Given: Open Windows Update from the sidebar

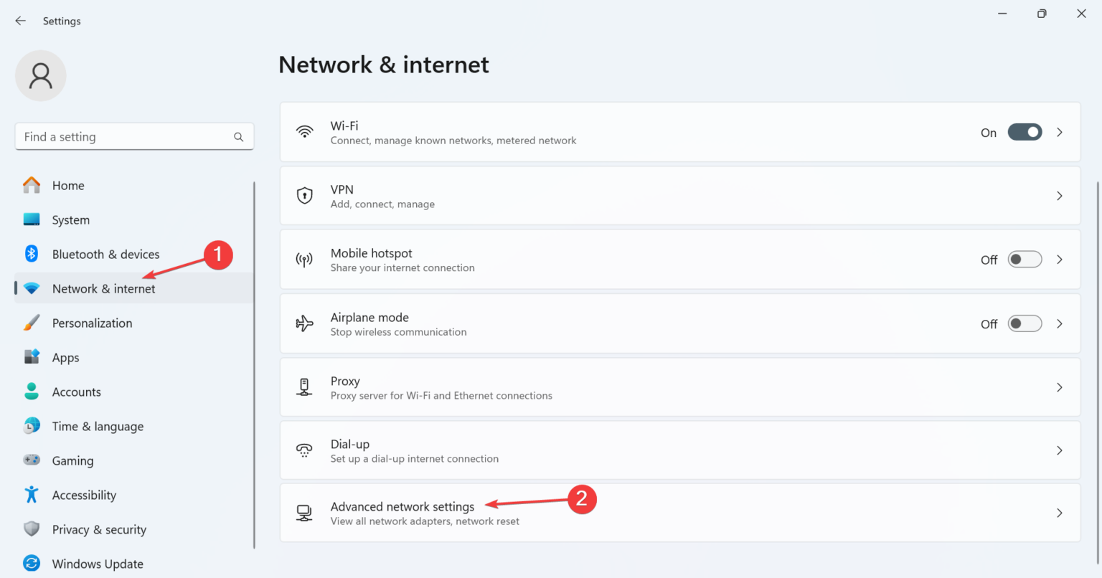Looking at the screenshot, I should point(97,564).
